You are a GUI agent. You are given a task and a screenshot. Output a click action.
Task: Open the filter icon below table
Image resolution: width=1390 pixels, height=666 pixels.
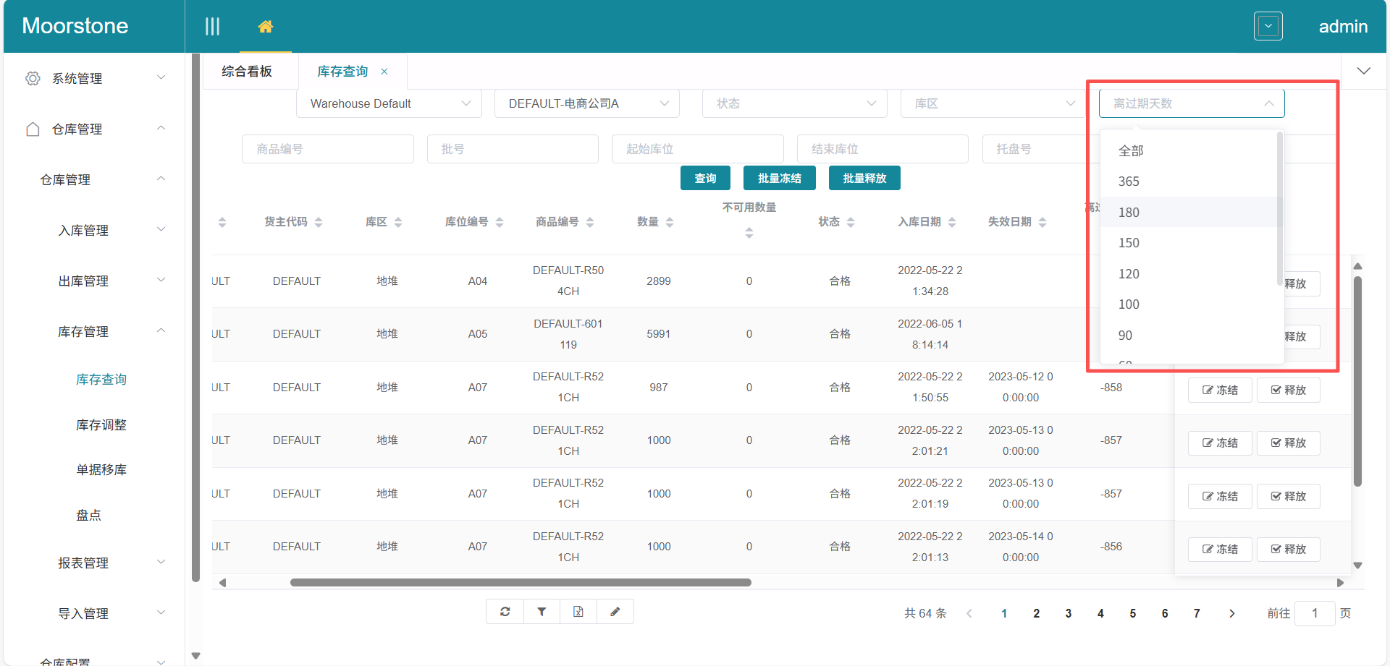(542, 612)
